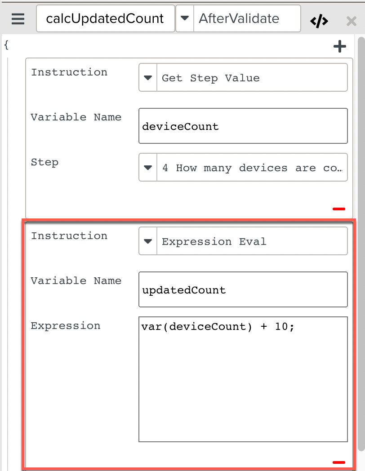The width and height of the screenshot is (365, 471).
Task: Select the AfterValidate event field
Action: [247, 18]
